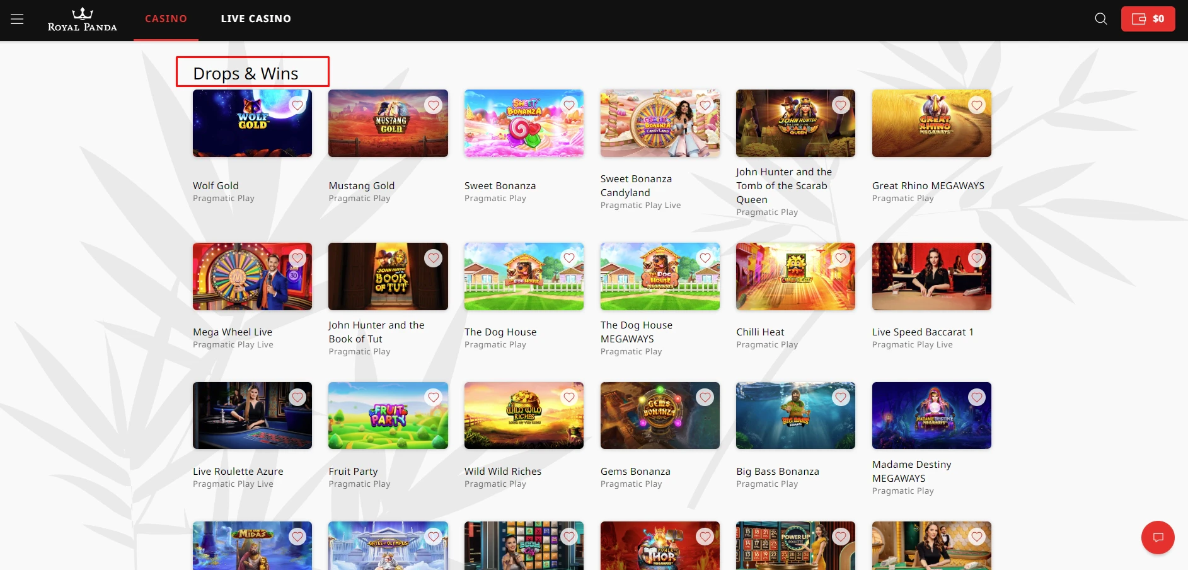Favorite Wild Wild Riches heart icon
The height and width of the screenshot is (570, 1188).
pyautogui.click(x=569, y=397)
